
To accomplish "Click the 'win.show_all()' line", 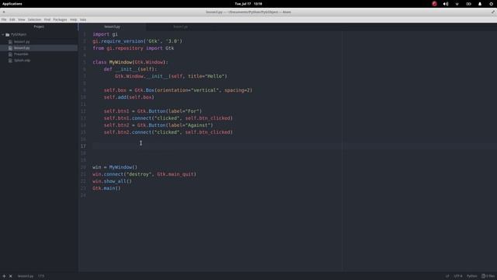I will (x=112, y=181).
